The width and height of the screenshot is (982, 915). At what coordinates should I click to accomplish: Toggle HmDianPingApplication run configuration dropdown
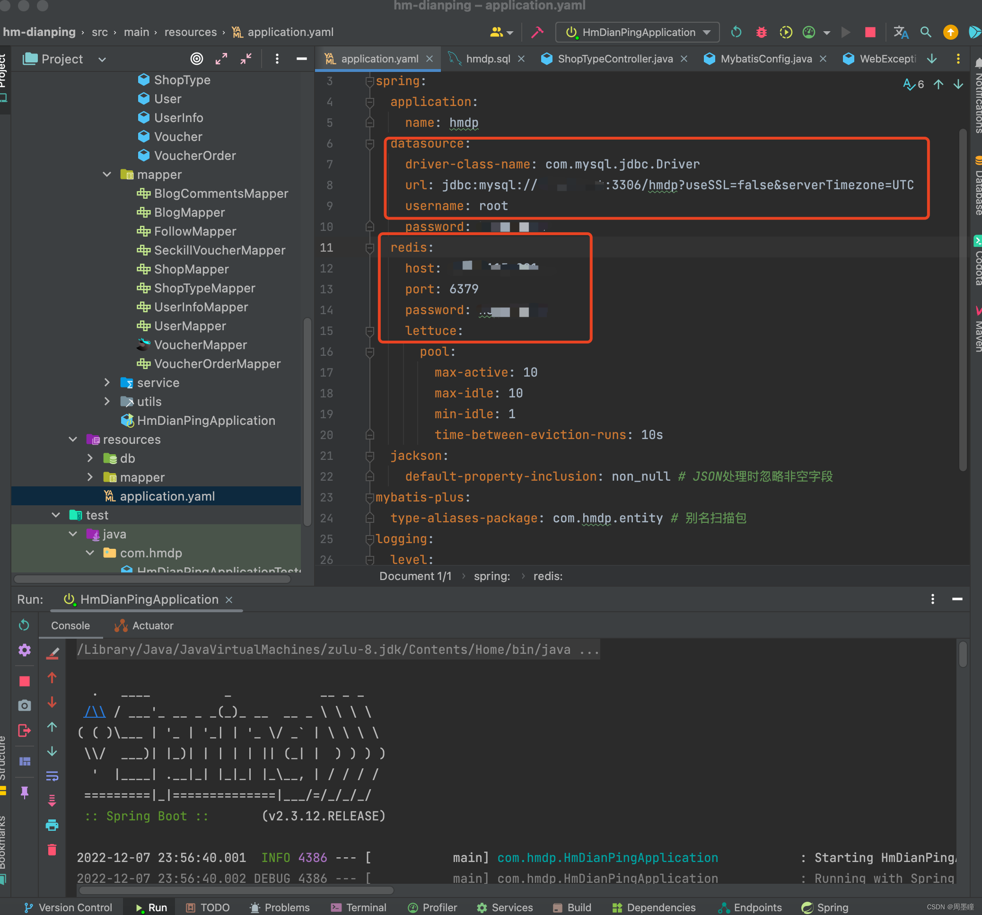(x=710, y=33)
